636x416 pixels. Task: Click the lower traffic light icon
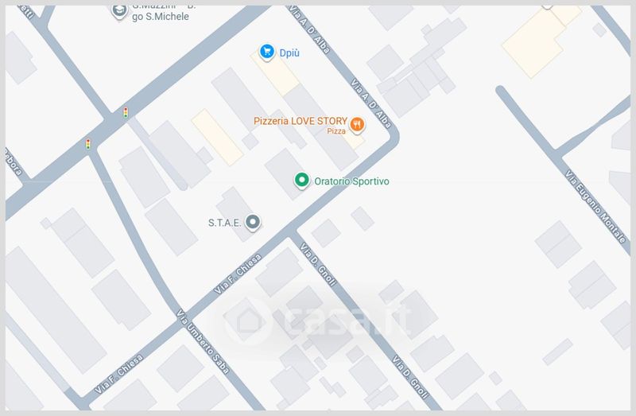tap(88, 144)
